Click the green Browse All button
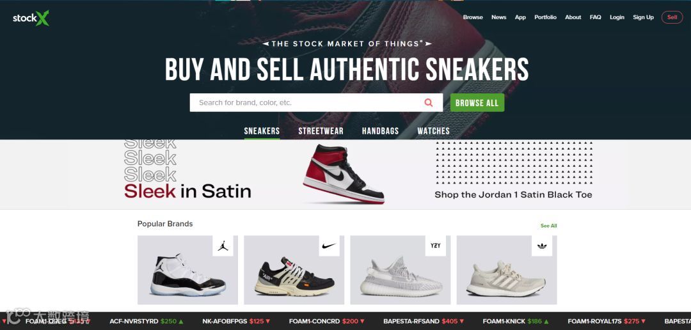Image resolution: width=691 pixels, height=330 pixels. 477,103
